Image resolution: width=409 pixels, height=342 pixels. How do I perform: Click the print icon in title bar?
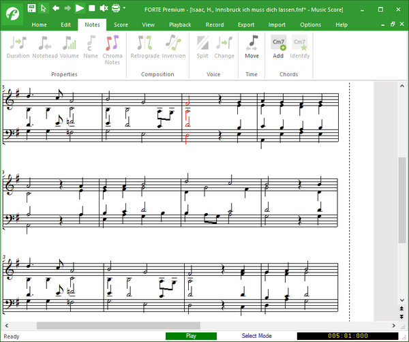pyautogui.click(x=115, y=8)
